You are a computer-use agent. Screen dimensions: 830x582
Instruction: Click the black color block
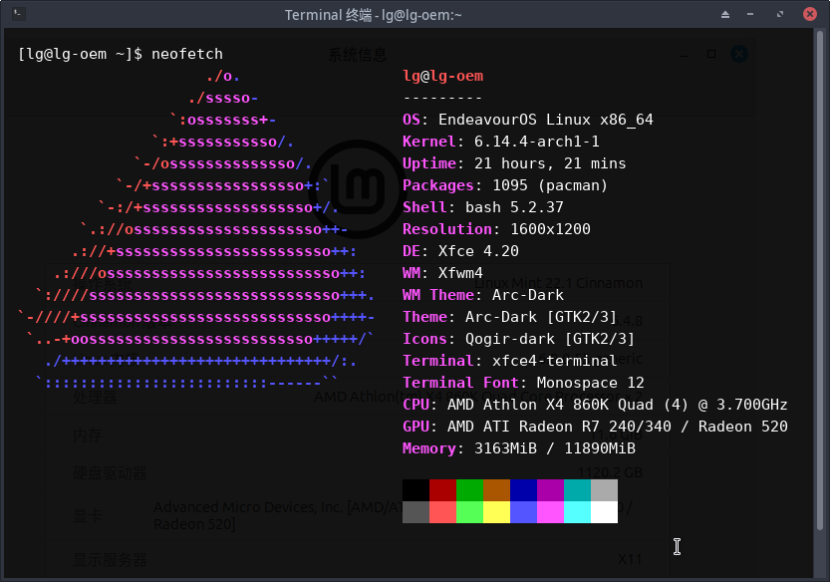coord(415,490)
